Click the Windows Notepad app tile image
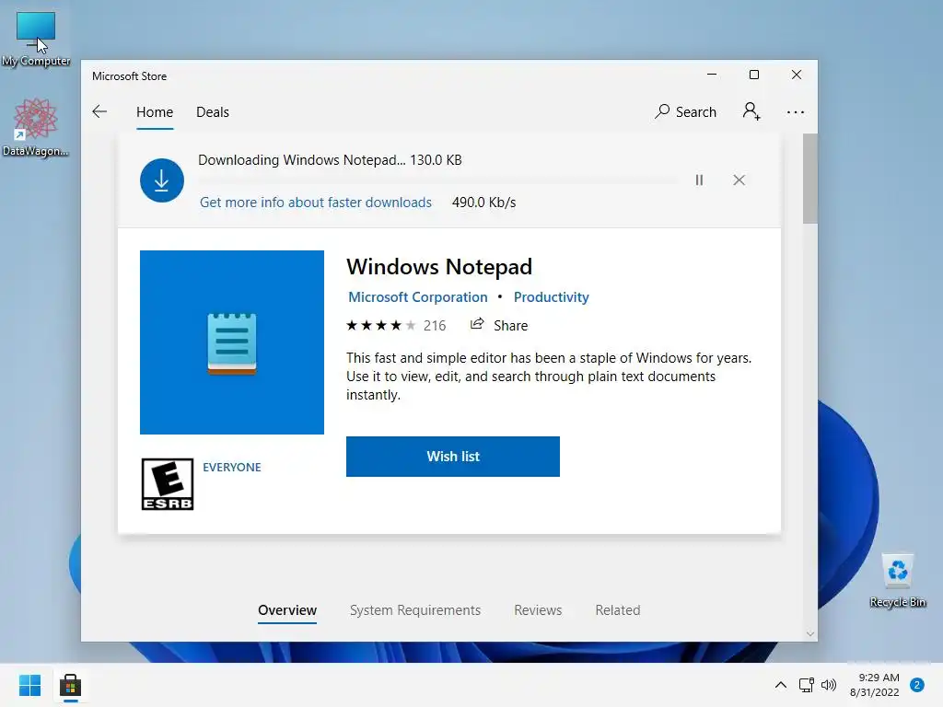Screen dimensions: 943x707 click(x=232, y=342)
